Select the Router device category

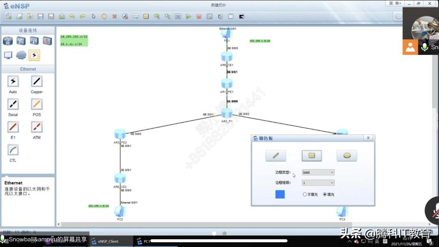click(8, 41)
